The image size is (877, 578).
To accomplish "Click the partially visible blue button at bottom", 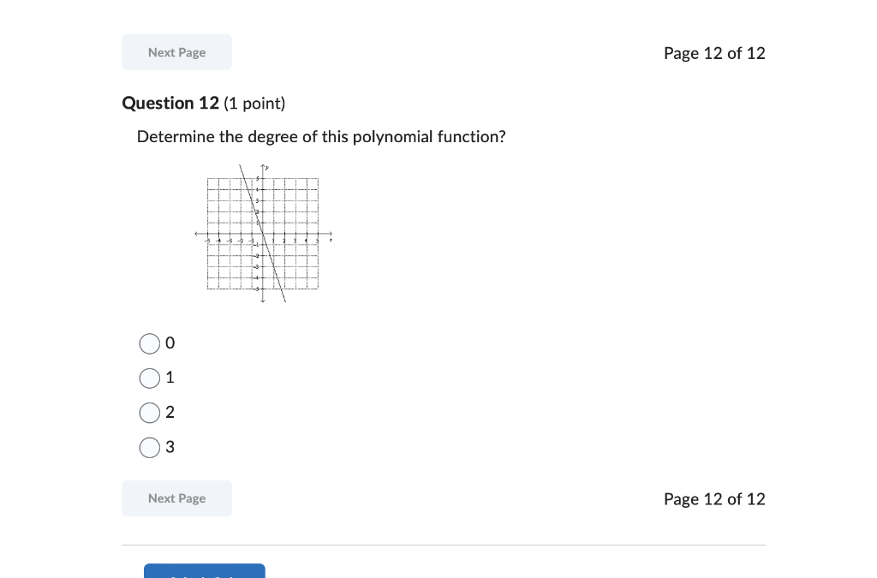I will click(x=205, y=571).
